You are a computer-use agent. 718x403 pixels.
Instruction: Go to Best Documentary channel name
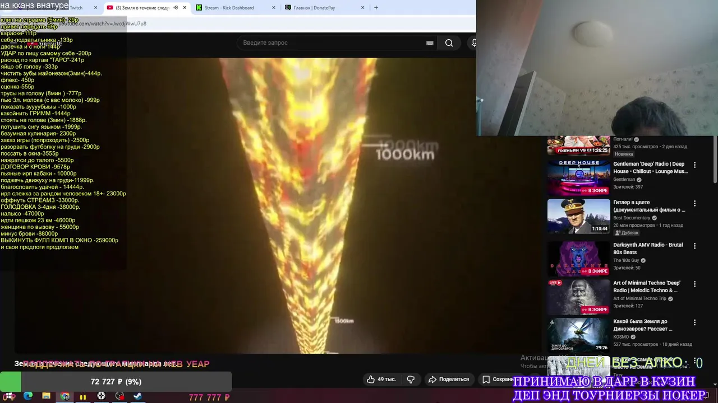coord(632,218)
